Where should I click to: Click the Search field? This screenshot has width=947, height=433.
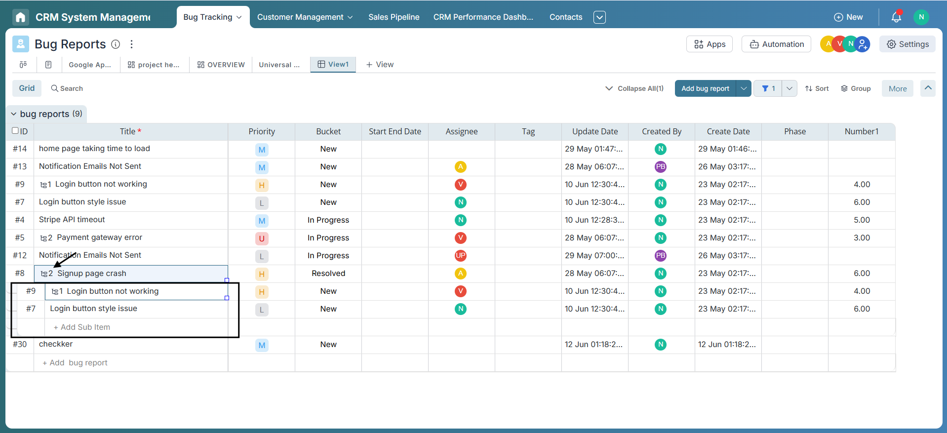[x=67, y=88]
